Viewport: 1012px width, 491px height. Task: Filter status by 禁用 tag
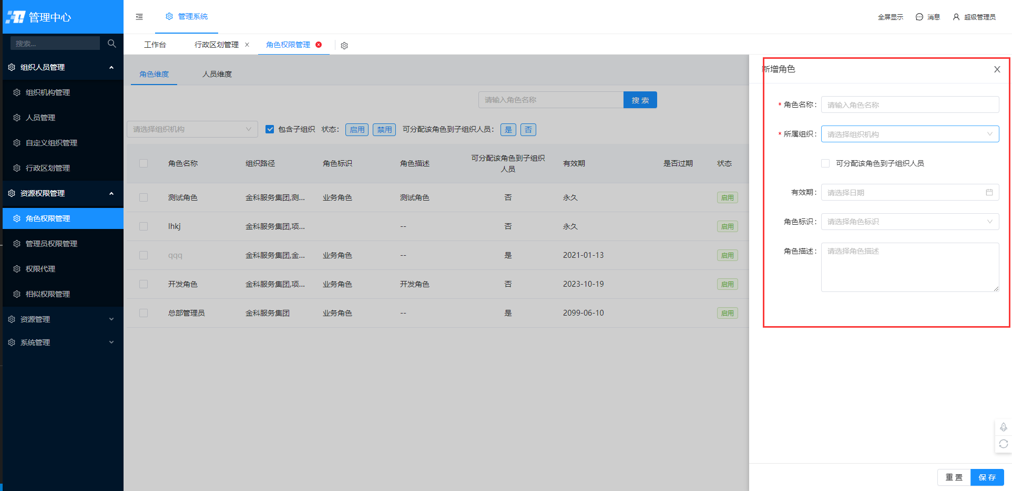coord(384,130)
